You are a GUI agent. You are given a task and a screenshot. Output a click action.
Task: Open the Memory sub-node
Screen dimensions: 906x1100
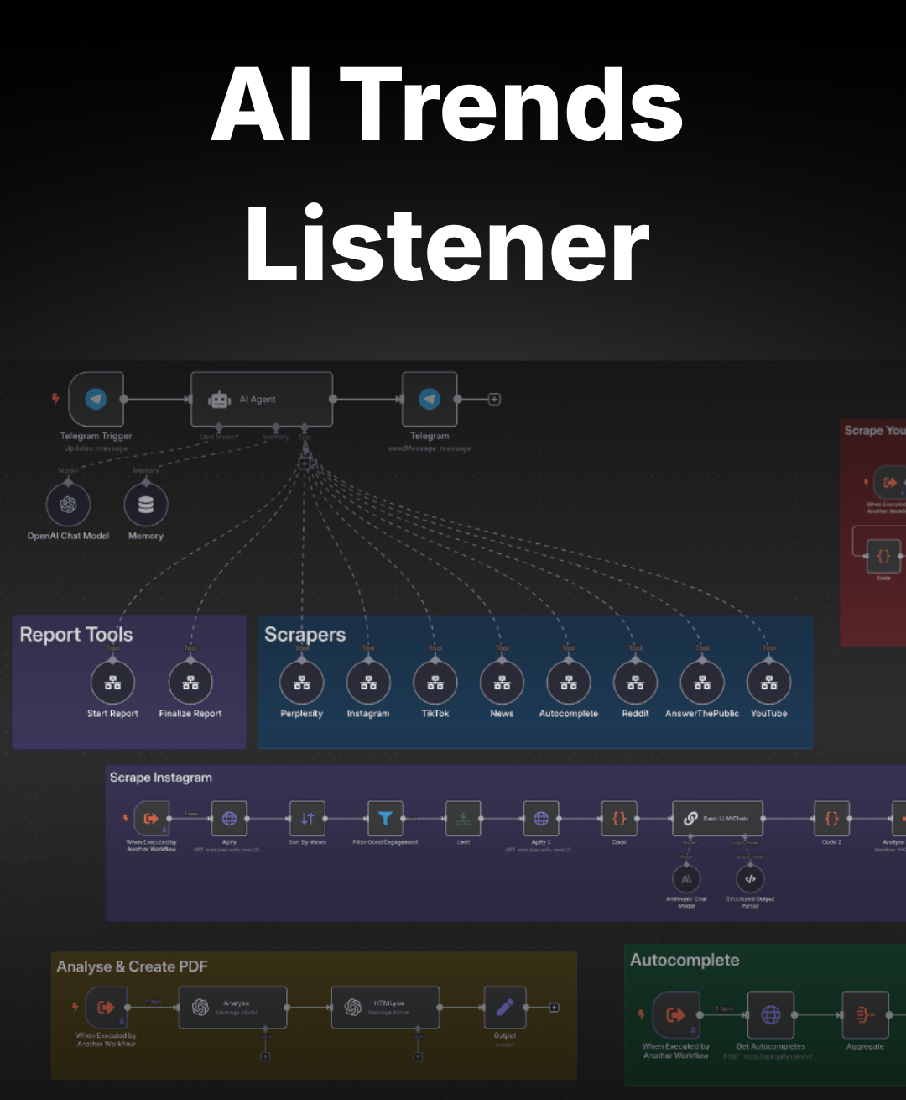click(146, 505)
